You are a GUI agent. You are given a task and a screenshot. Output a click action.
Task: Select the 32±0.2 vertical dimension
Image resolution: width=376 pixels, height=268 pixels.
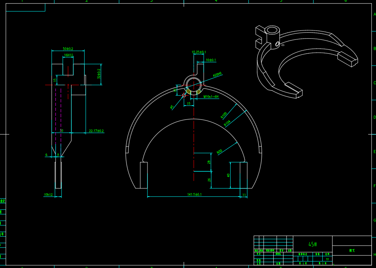click(x=99, y=74)
